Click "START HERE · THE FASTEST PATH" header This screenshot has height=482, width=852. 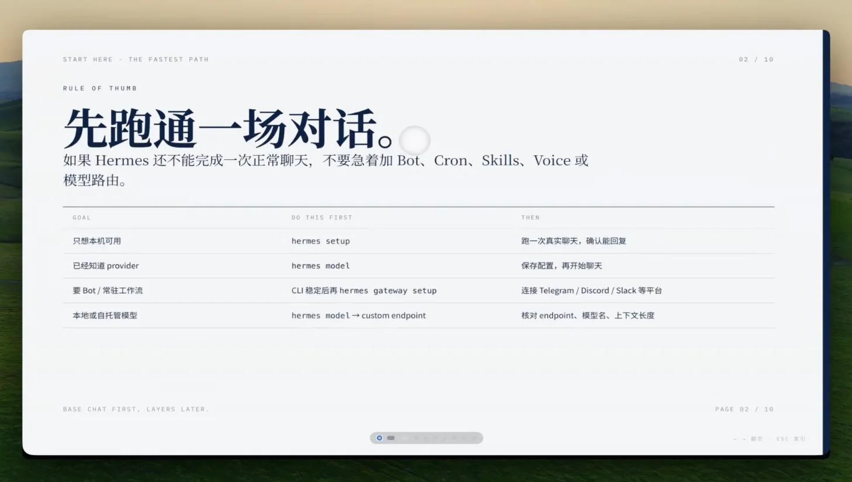(136, 60)
